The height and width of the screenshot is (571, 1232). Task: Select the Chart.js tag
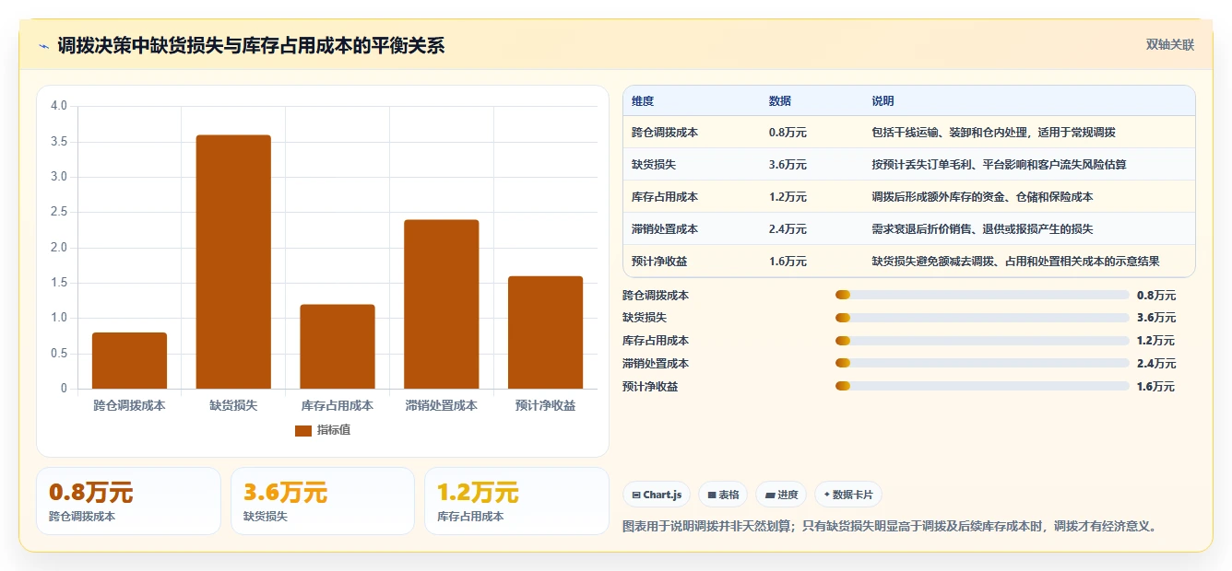tap(657, 495)
